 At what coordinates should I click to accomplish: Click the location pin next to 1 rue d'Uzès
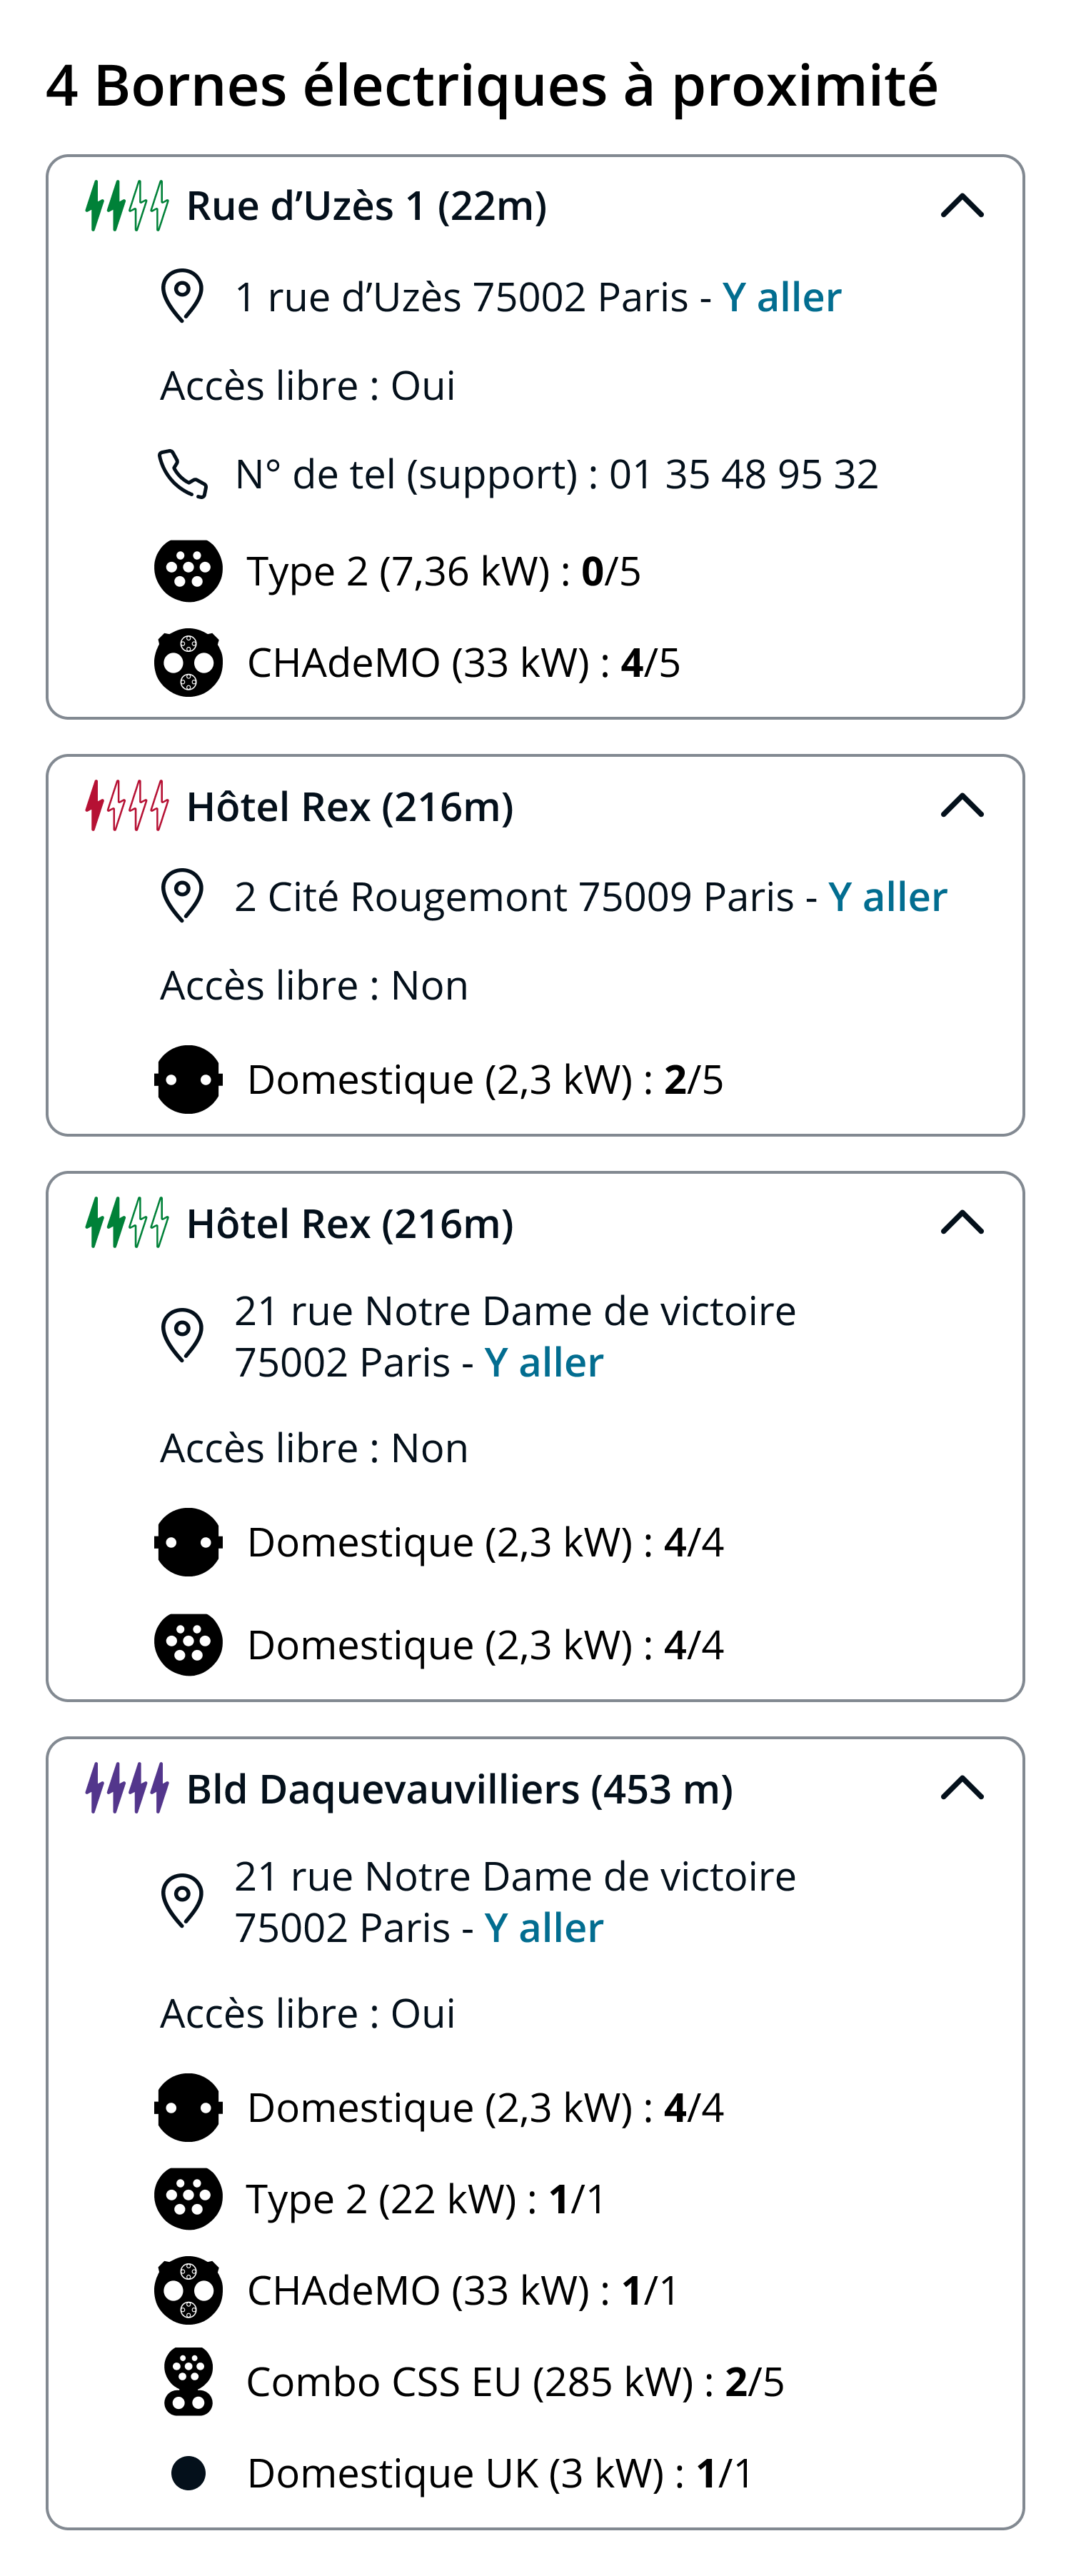[x=182, y=296]
